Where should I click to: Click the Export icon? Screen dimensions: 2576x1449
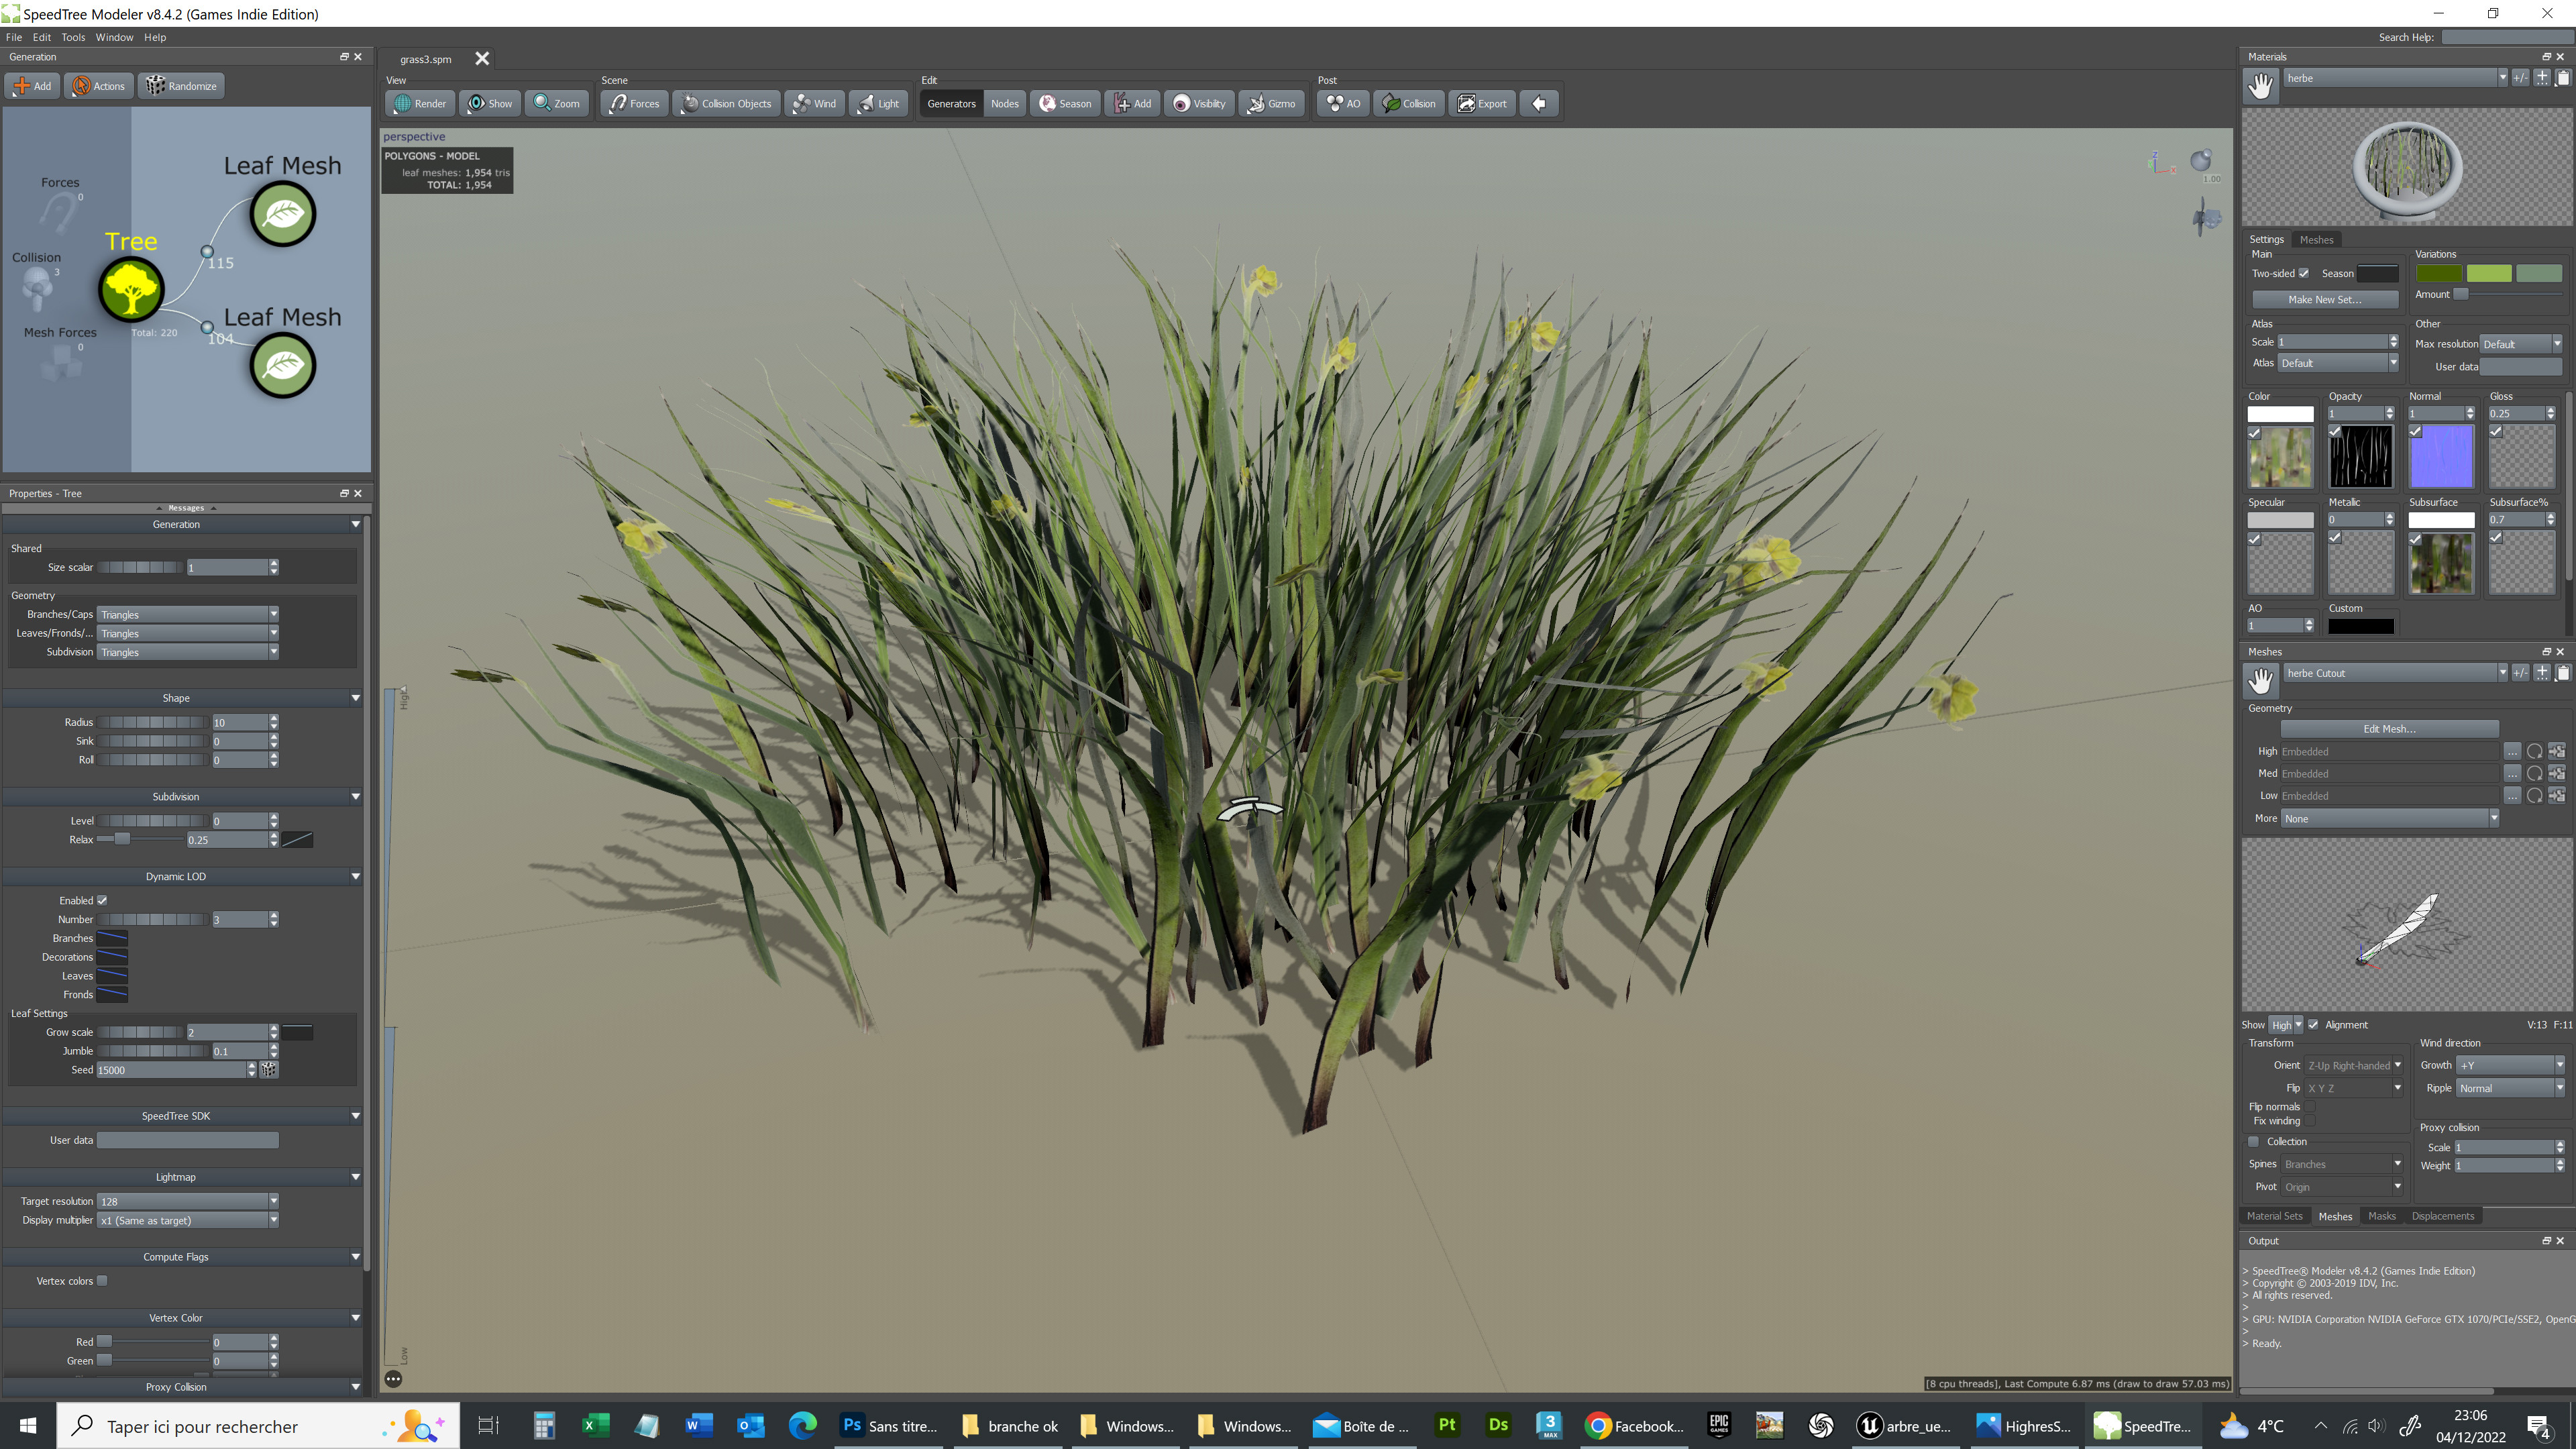pyautogui.click(x=1481, y=103)
